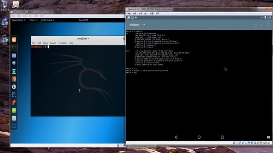
Task: Expand the Window 1 dropdown in Android terminal
Action: point(137,25)
